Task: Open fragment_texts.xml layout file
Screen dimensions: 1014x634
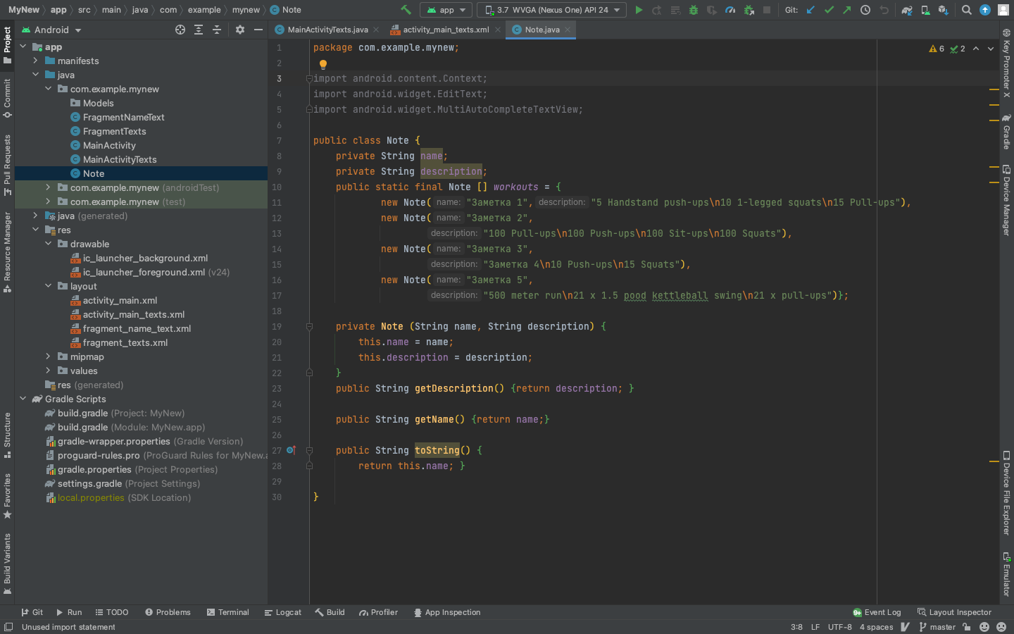Action: 125,342
